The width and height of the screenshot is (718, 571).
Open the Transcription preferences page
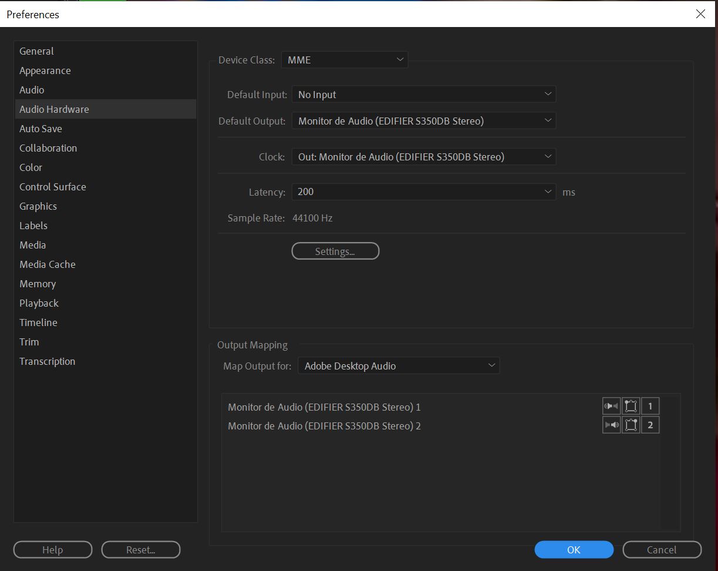[x=47, y=361]
